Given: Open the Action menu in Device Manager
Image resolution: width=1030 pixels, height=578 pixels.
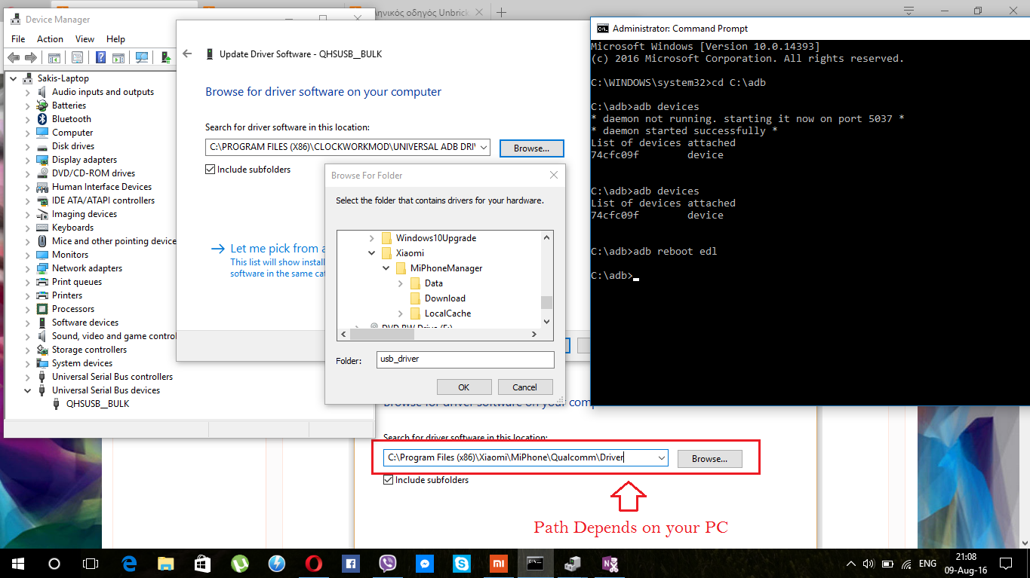Looking at the screenshot, I should [50, 39].
